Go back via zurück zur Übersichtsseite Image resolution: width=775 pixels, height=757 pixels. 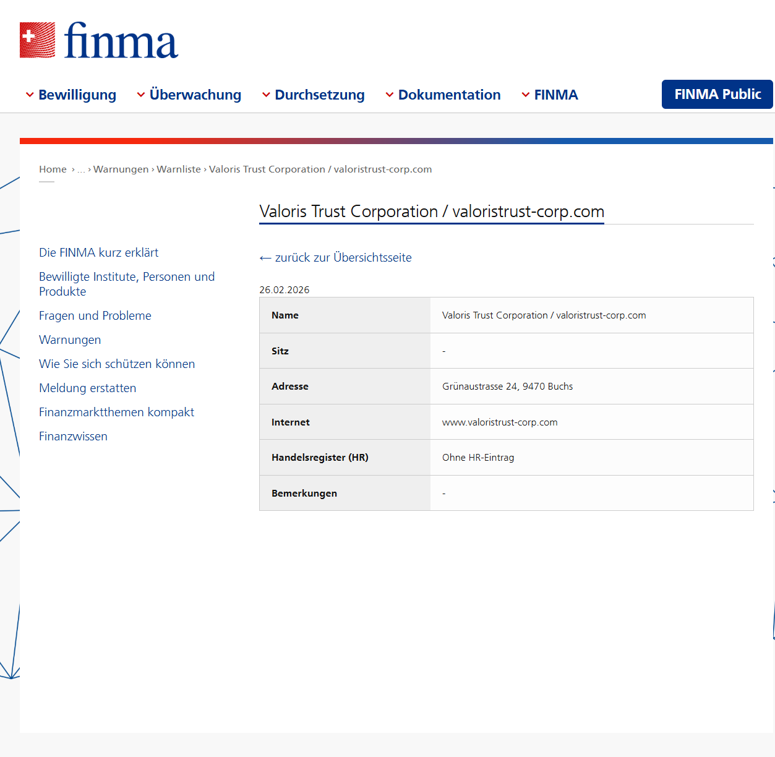[x=336, y=258]
